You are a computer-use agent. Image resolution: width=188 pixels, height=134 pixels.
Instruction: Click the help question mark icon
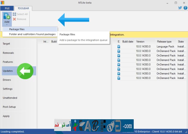[x=185, y=8]
